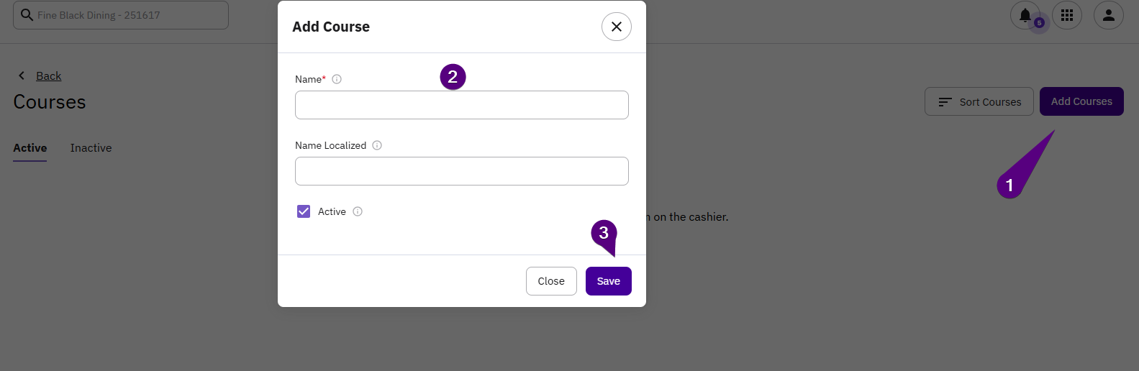Screen dimensions: 1139x371
Task: Open the user profile icon
Action: (x=1109, y=15)
